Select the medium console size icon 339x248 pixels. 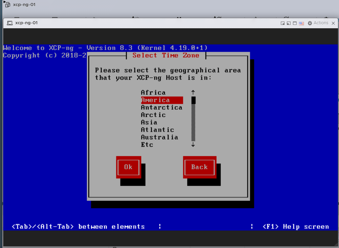click(289, 23)
